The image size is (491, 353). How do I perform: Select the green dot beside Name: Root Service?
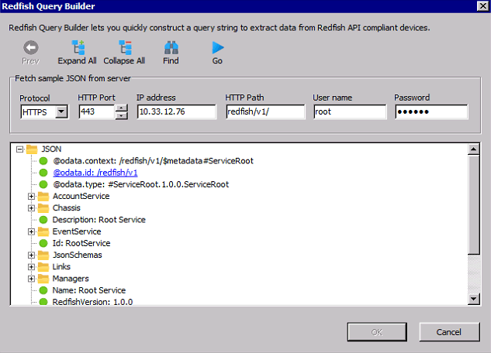[43, 290]
